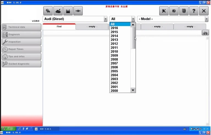Collapse the year dropdown showing All

pos(133,19)
